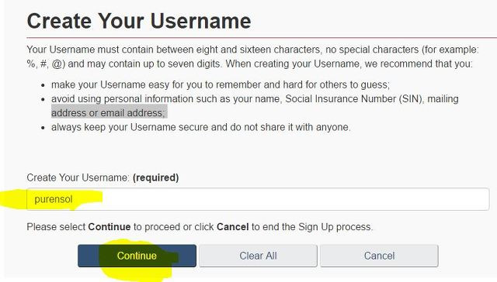The width and height of the screenshot is (497, 282).
Task: Cancel the Sign Up process button
Action: click(379, 256)
